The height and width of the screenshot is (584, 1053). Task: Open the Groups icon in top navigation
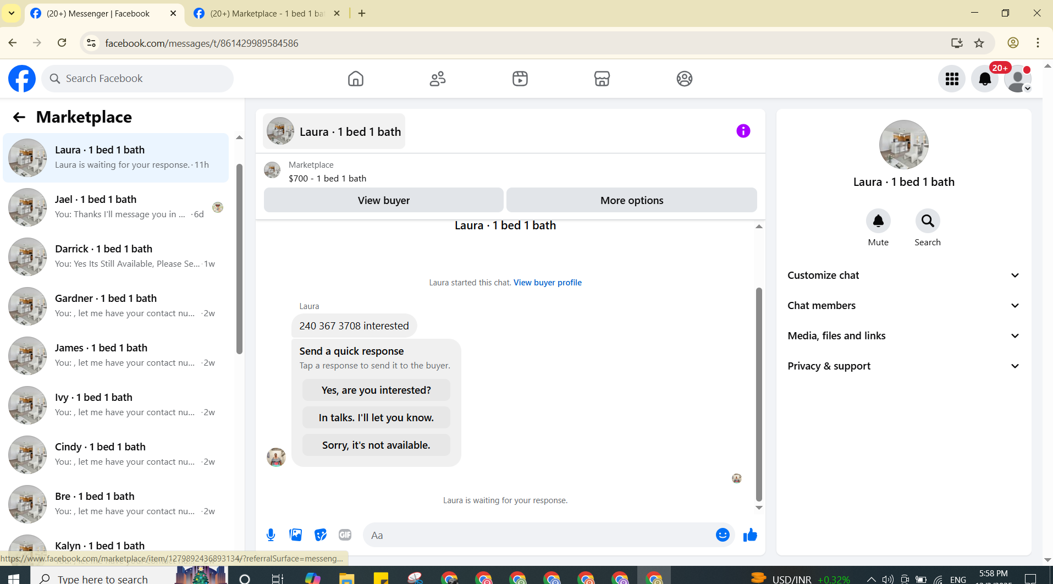(x=685, y=79)
